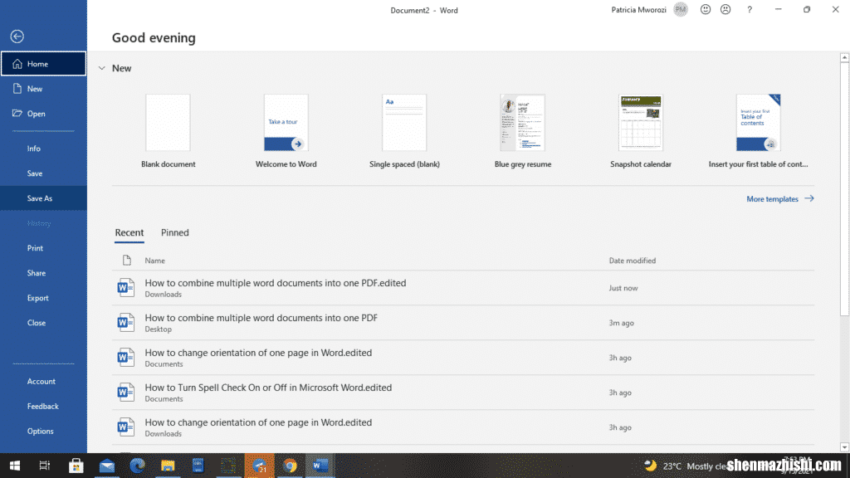Launch Microsoft Store from the taskbar
This screenshot has height=478, width=850.
click(76, 466)
